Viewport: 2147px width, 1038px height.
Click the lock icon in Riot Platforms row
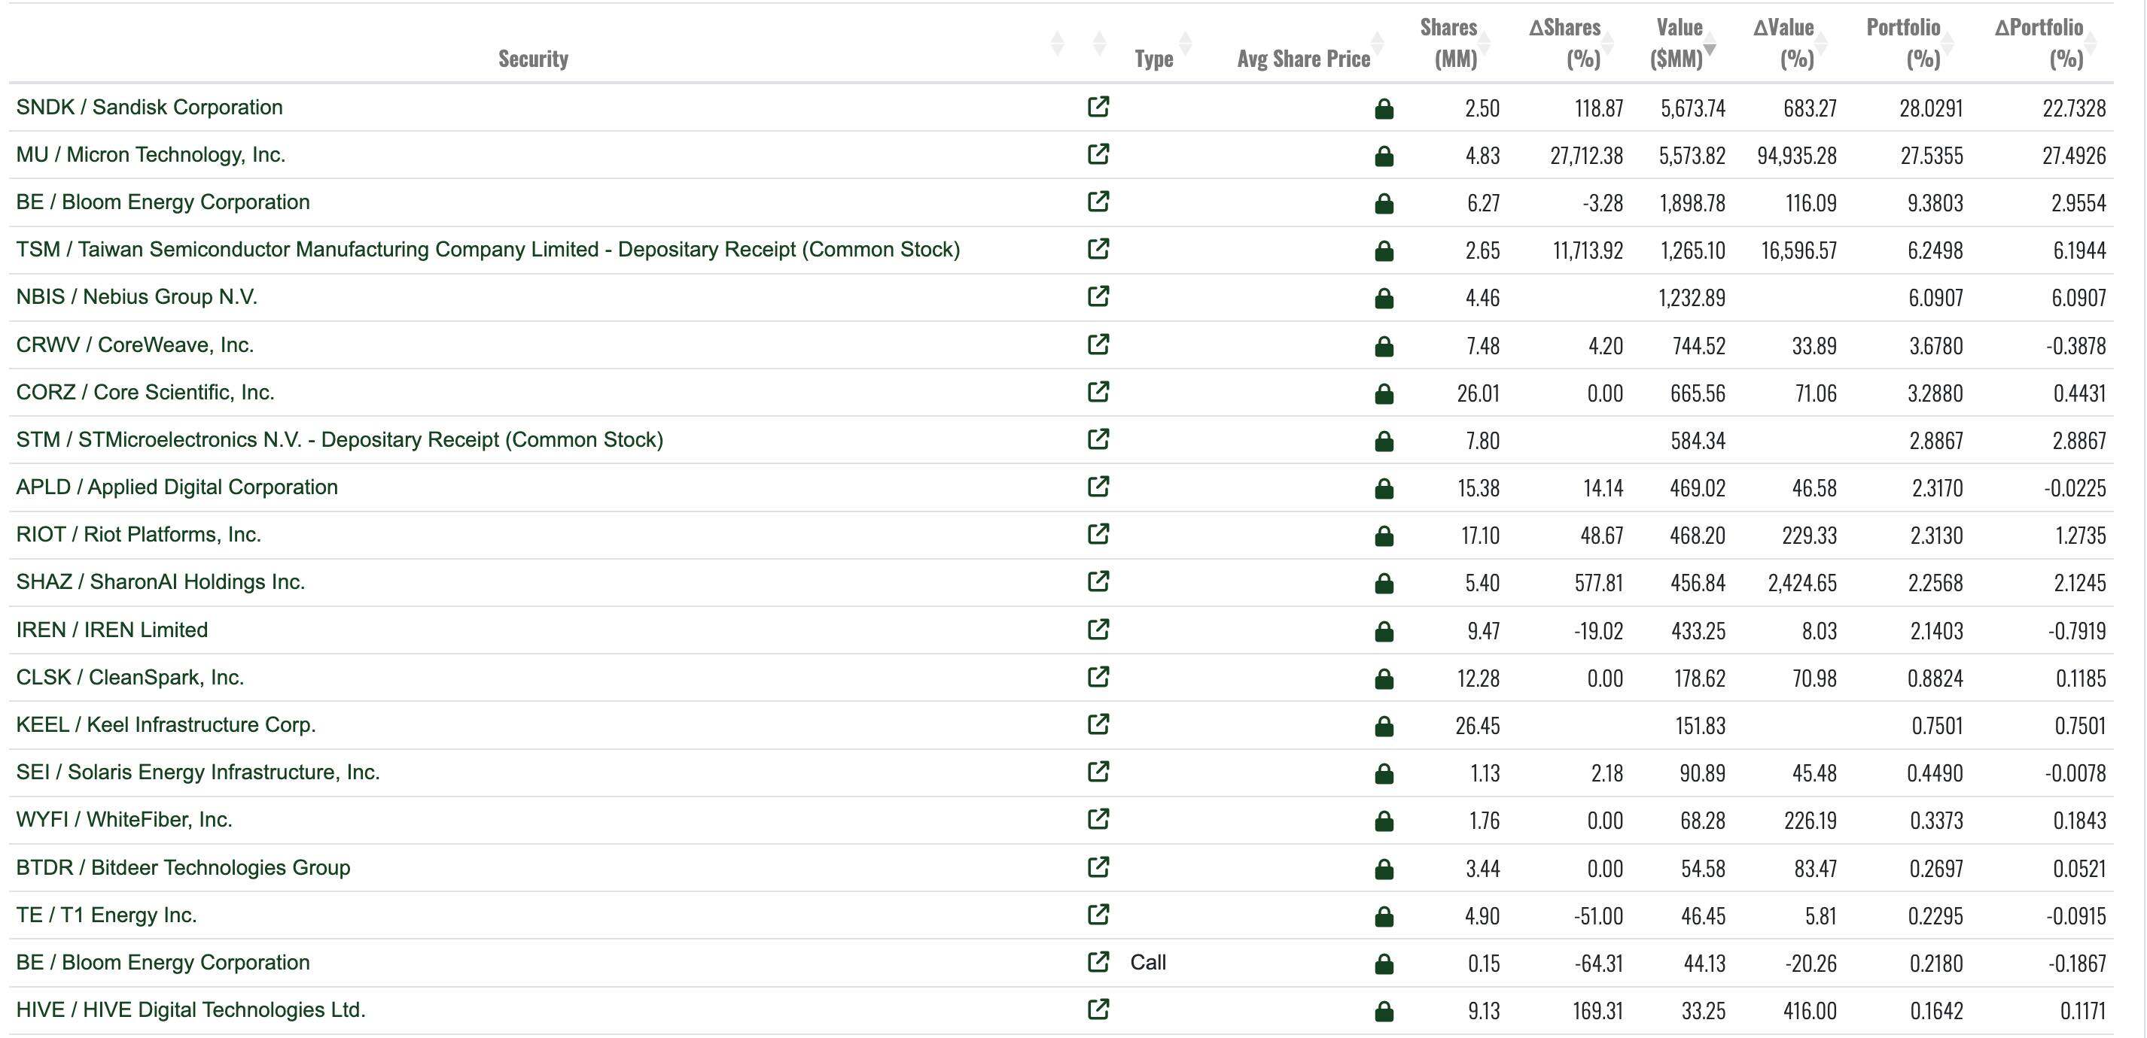[1384, 536]
